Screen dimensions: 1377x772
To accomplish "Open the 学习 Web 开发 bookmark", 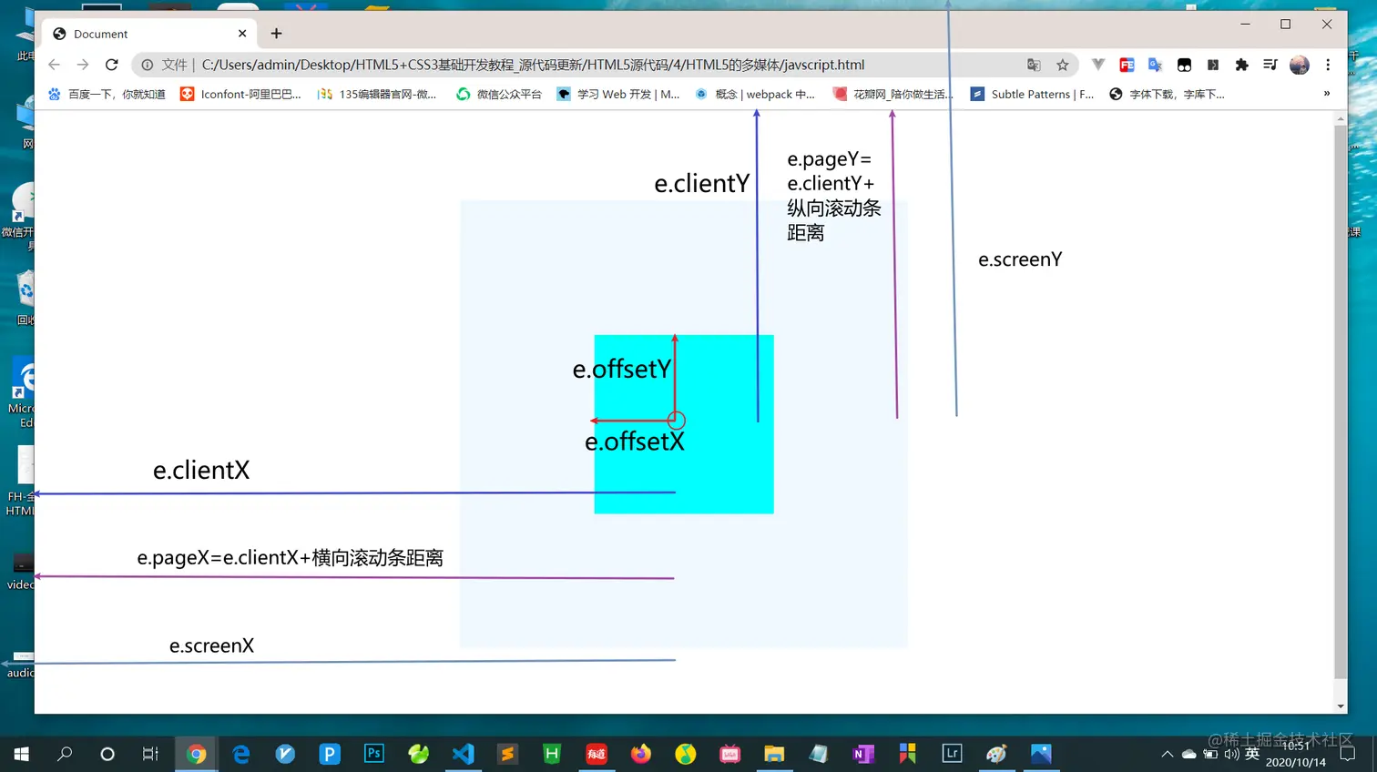I will click(618, 94).
